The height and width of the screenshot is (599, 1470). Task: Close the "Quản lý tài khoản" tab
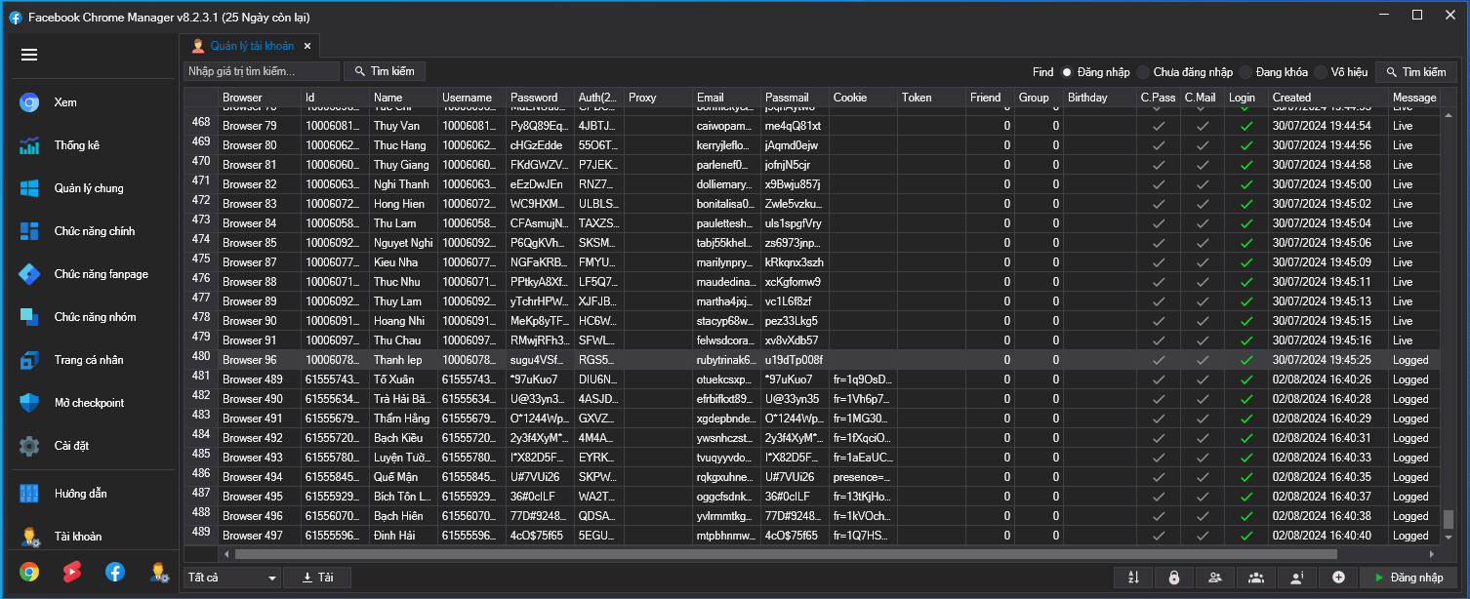click(x=306, y=46)
